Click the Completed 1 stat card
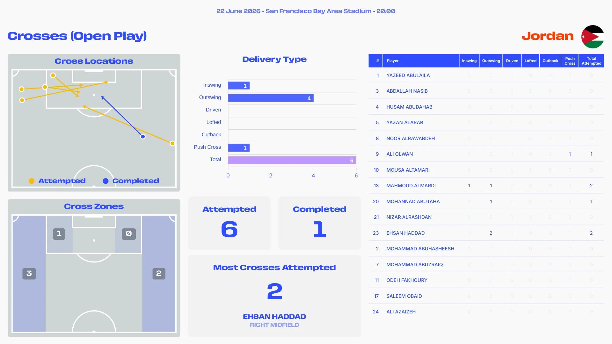Screen dimensions: 612x344 coord(319,223)
